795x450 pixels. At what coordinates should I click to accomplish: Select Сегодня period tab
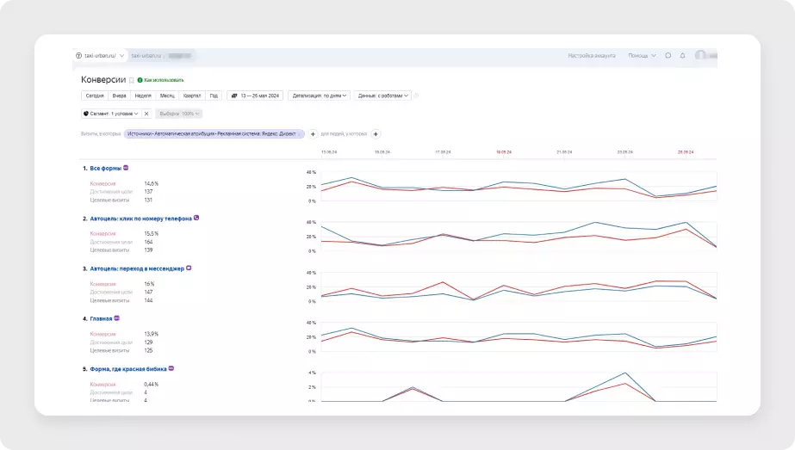[95, 96]
